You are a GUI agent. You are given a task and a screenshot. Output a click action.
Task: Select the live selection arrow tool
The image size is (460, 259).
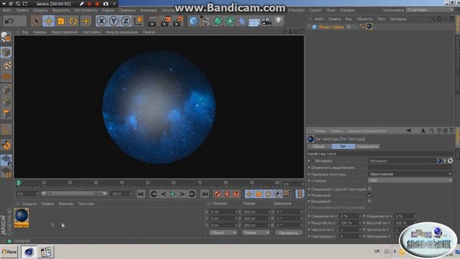click(37, 21)
